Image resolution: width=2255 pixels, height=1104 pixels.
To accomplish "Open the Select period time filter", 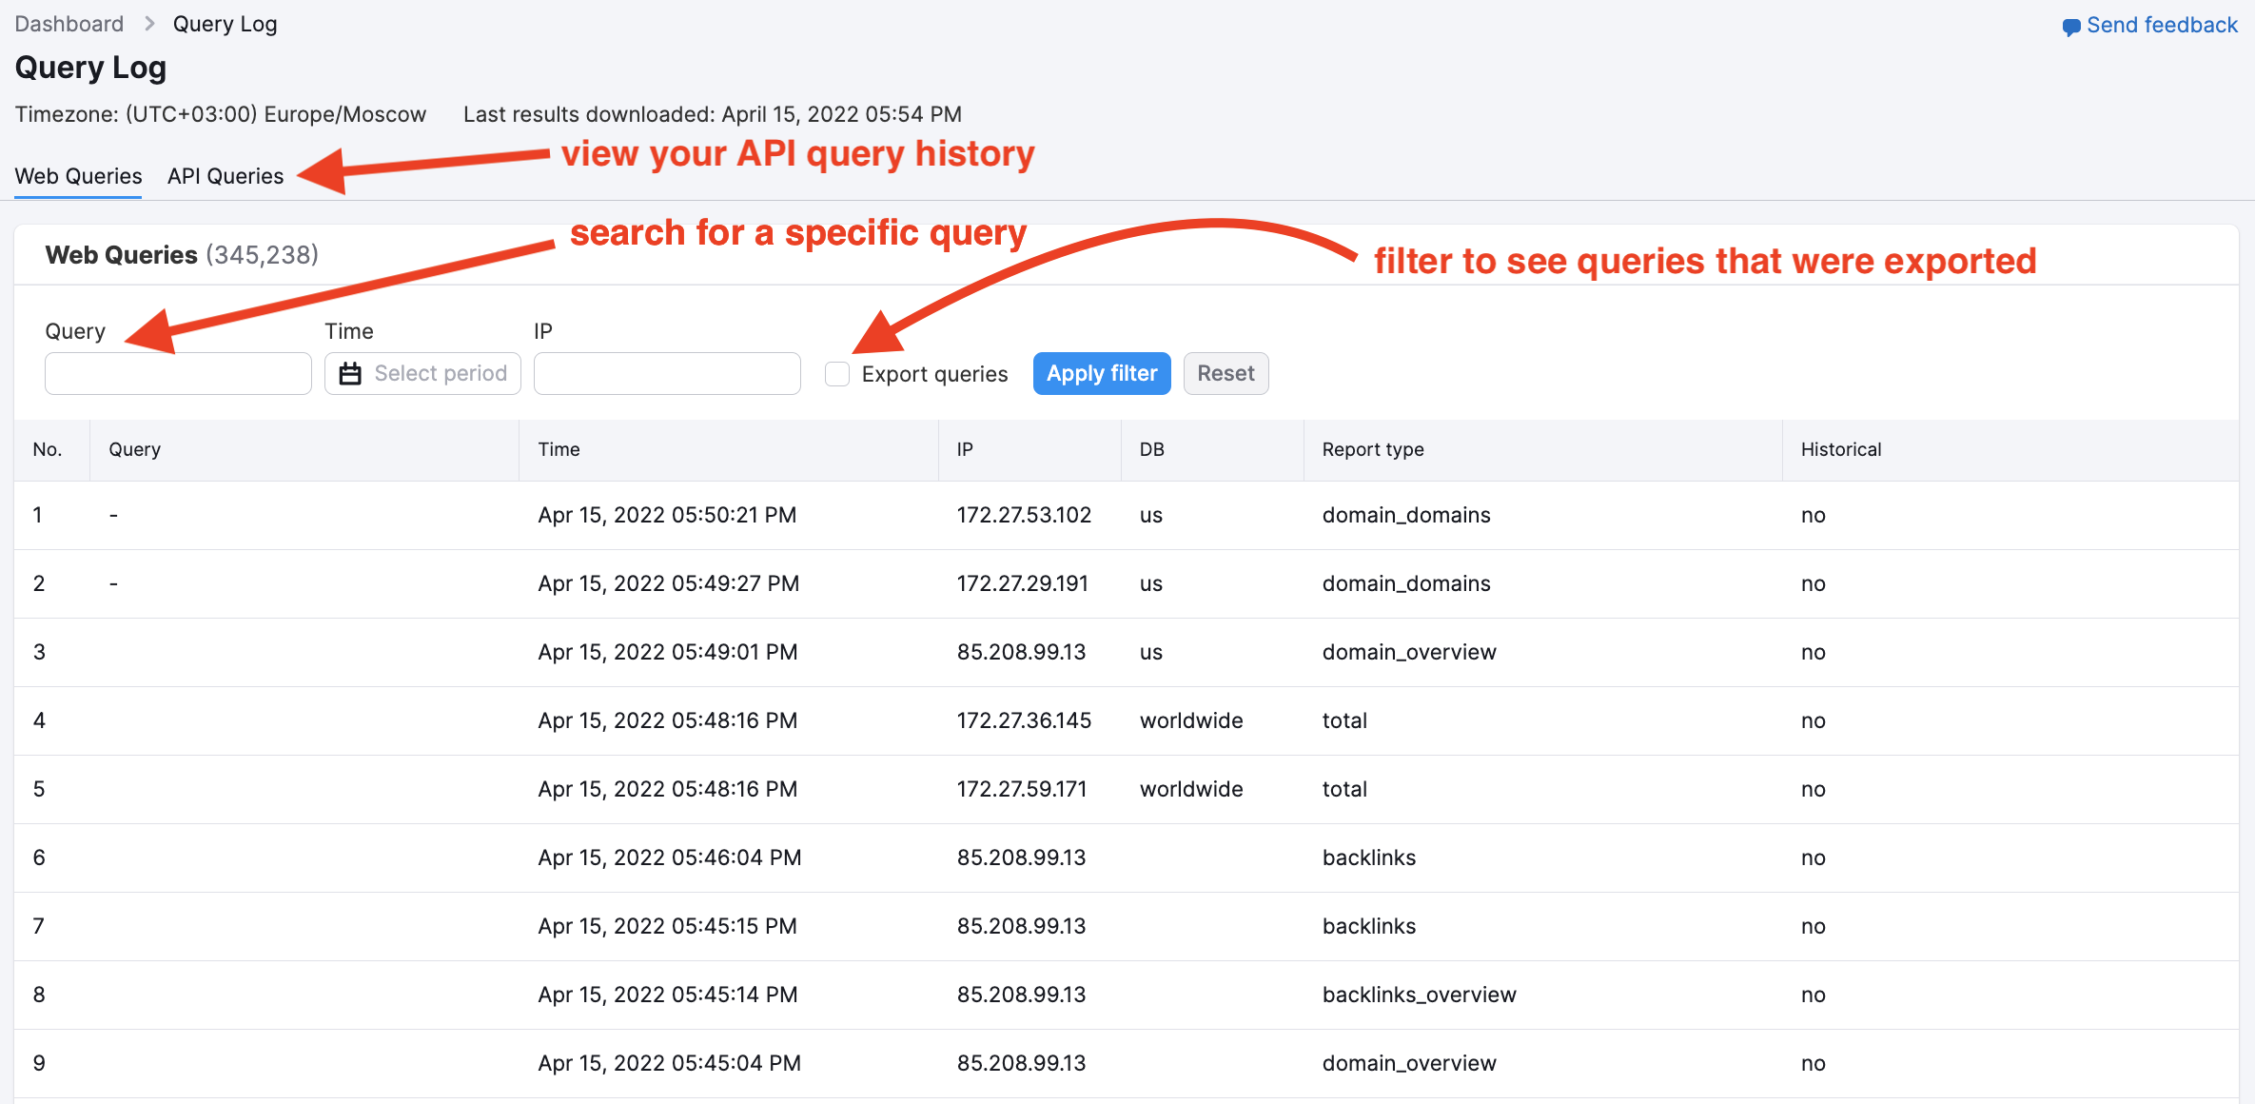I will [438, 373].
